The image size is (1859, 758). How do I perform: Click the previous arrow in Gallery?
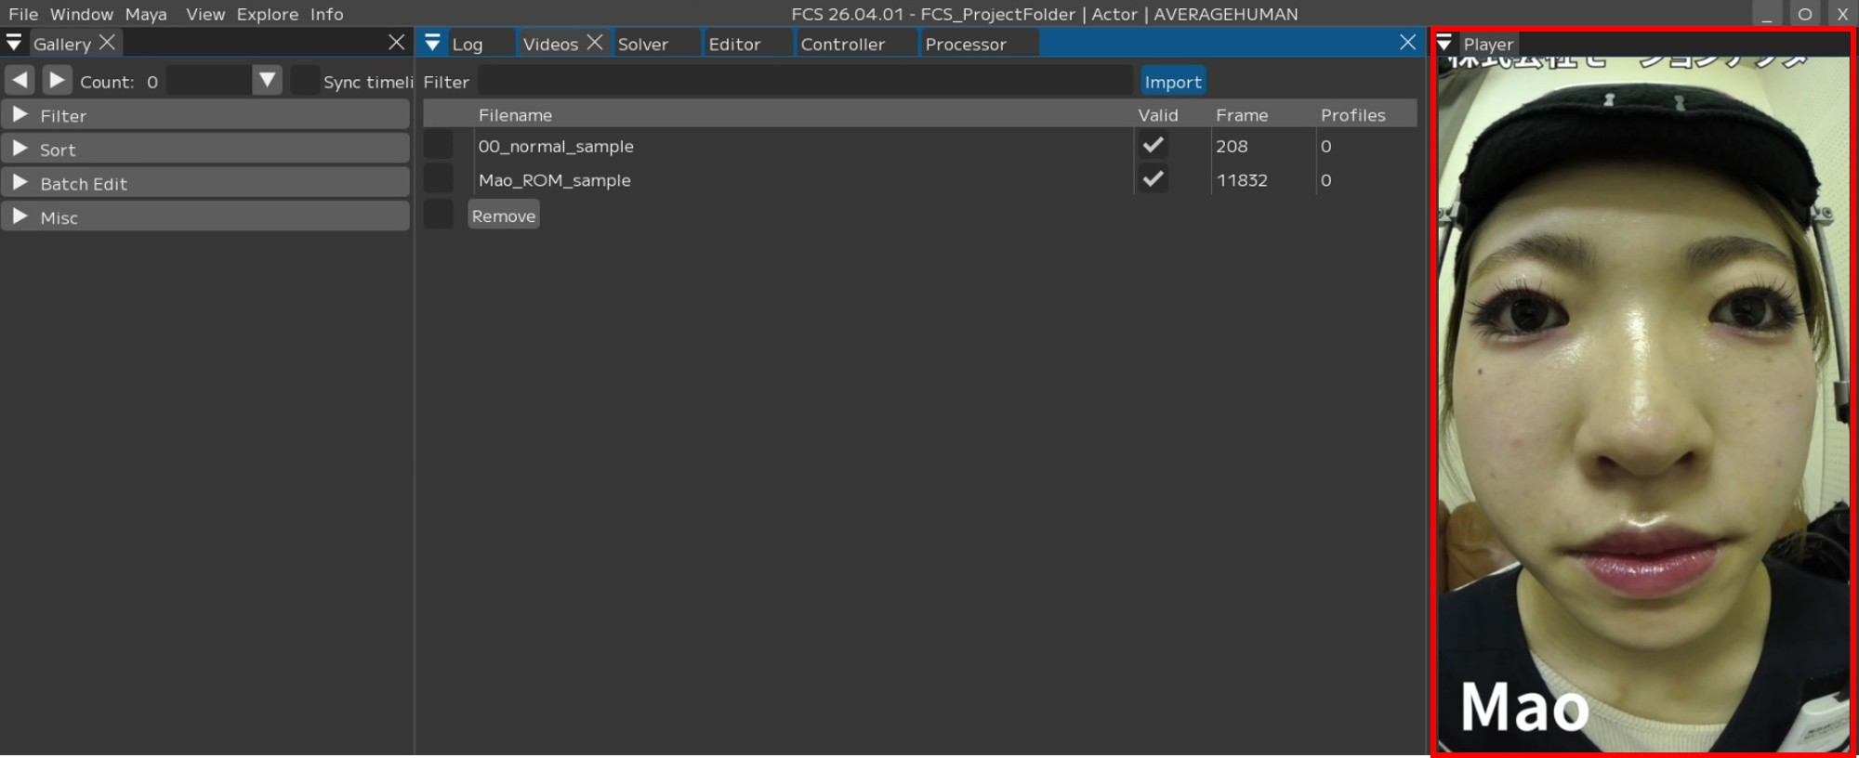20,81
